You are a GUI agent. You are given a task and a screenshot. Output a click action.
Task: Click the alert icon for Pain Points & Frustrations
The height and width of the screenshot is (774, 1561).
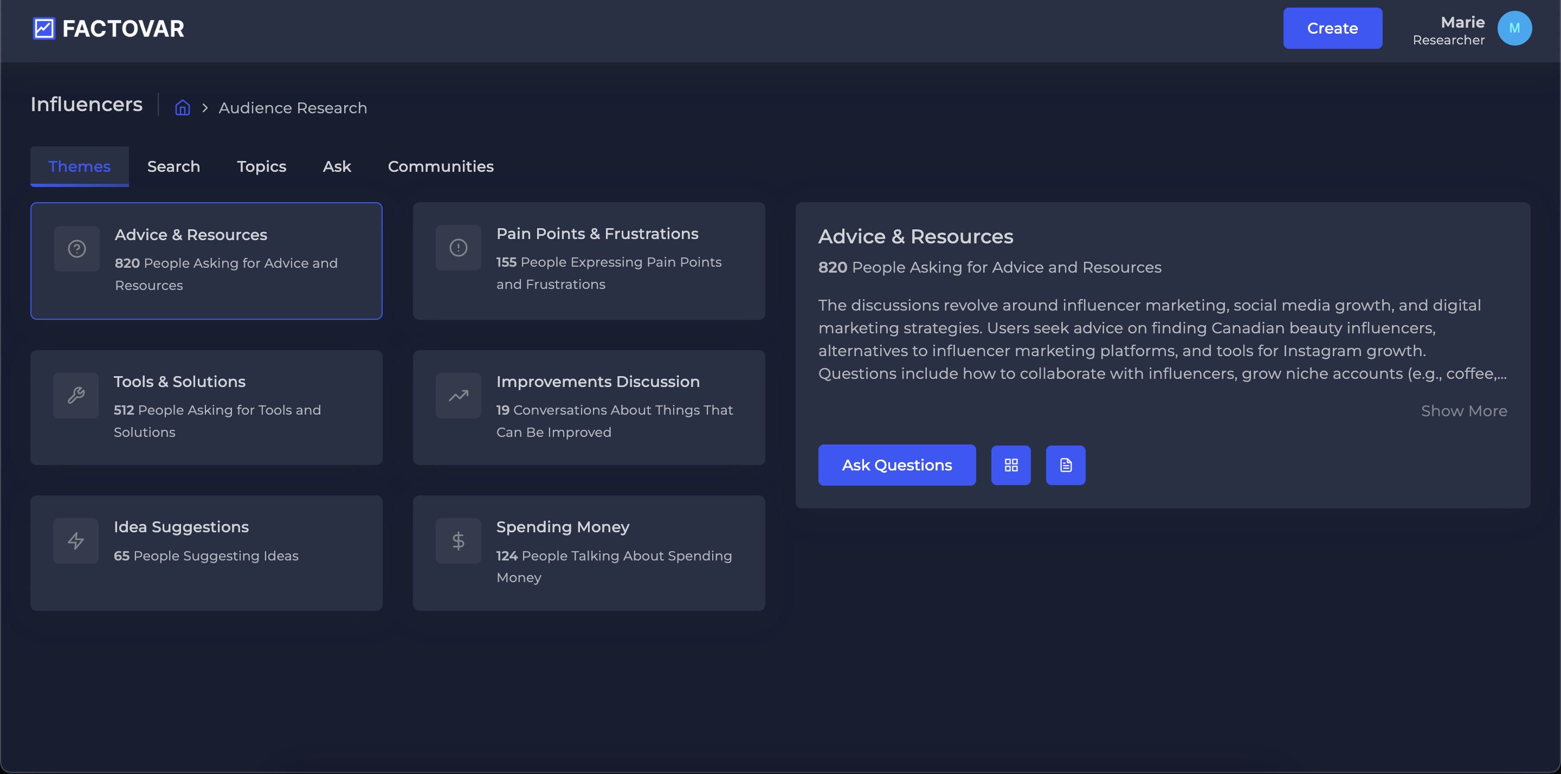(458, 247)
